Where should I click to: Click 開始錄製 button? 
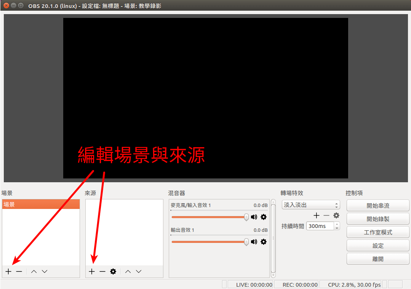coord(378,219)
